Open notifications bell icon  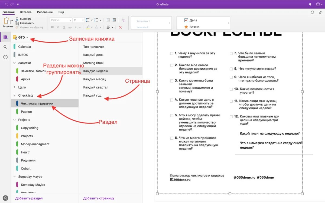310,4
